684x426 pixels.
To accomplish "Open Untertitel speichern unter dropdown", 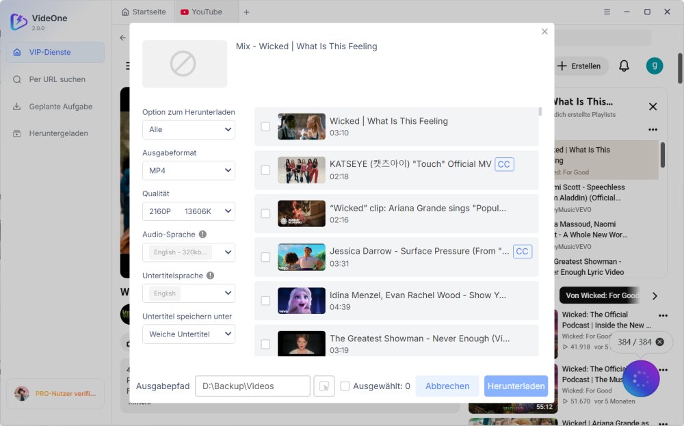I will (189, 334).
